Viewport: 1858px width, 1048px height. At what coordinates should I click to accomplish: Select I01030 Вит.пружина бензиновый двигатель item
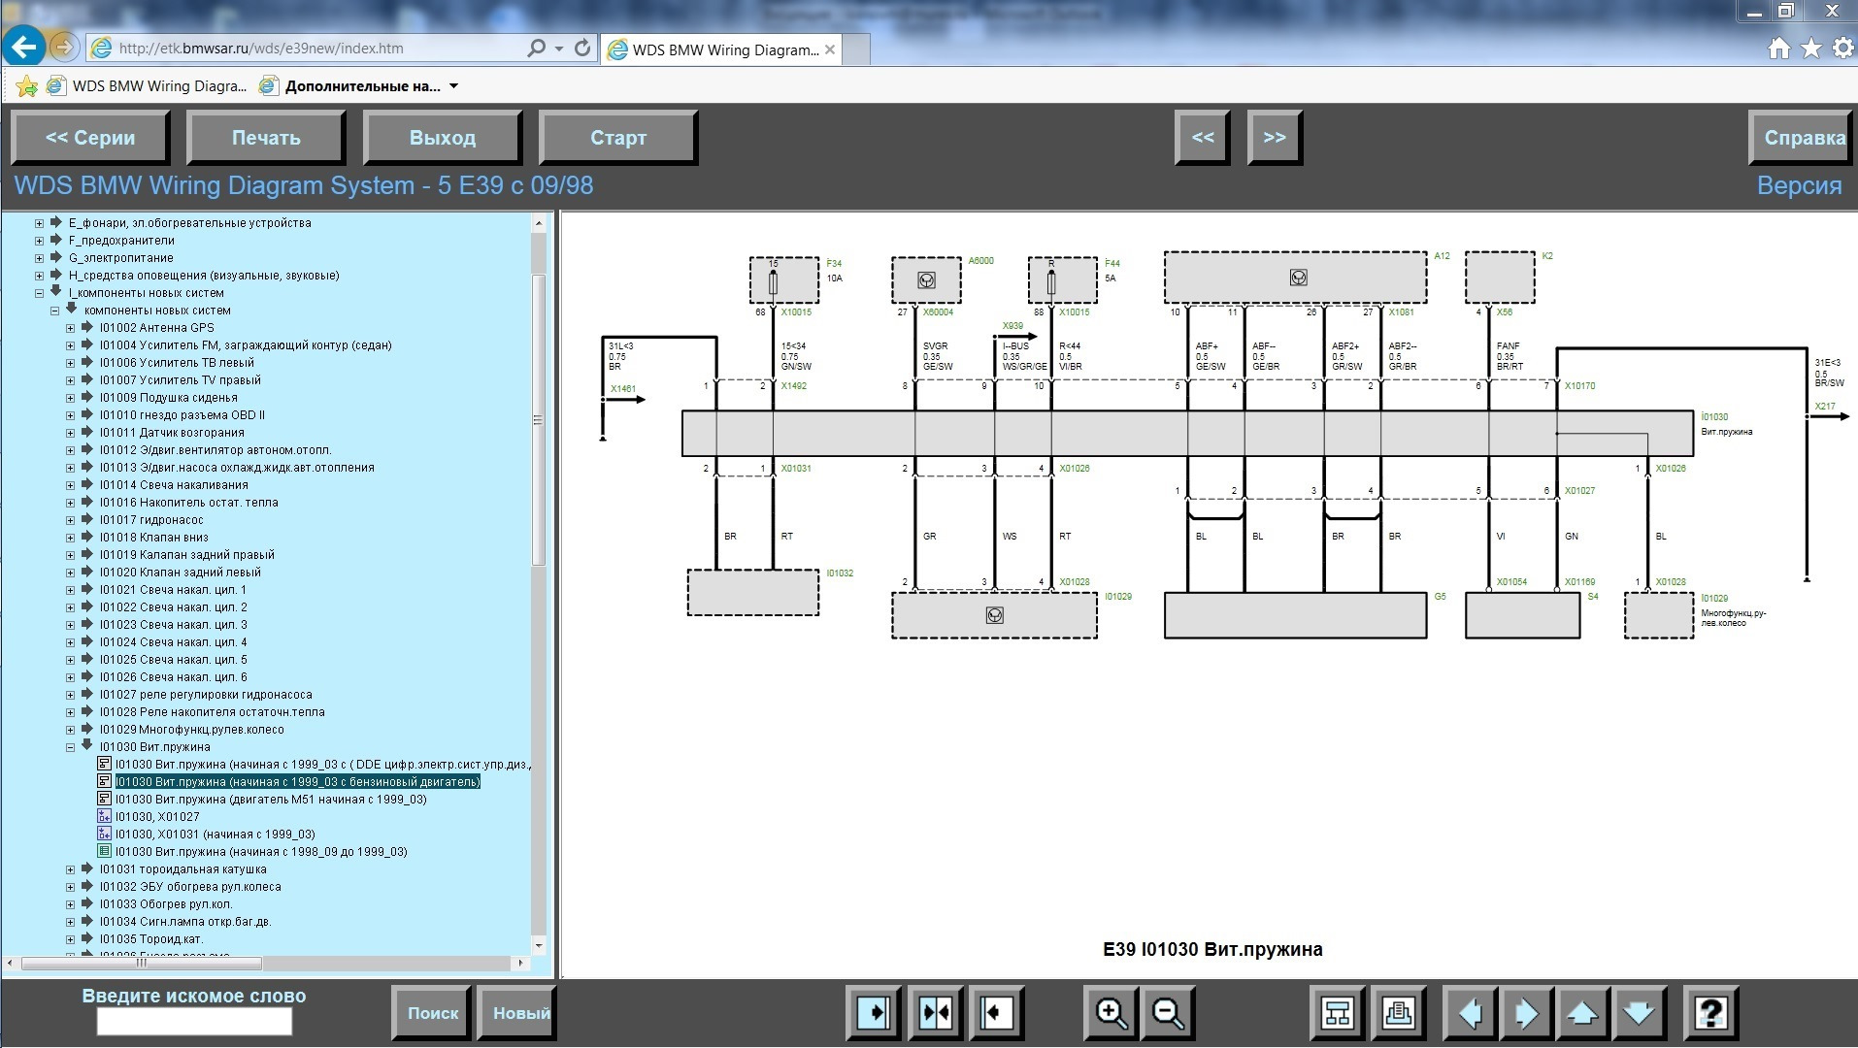point(297,782)
